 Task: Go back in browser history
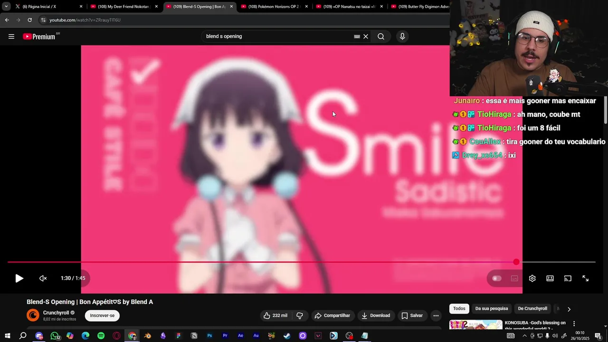7,20
